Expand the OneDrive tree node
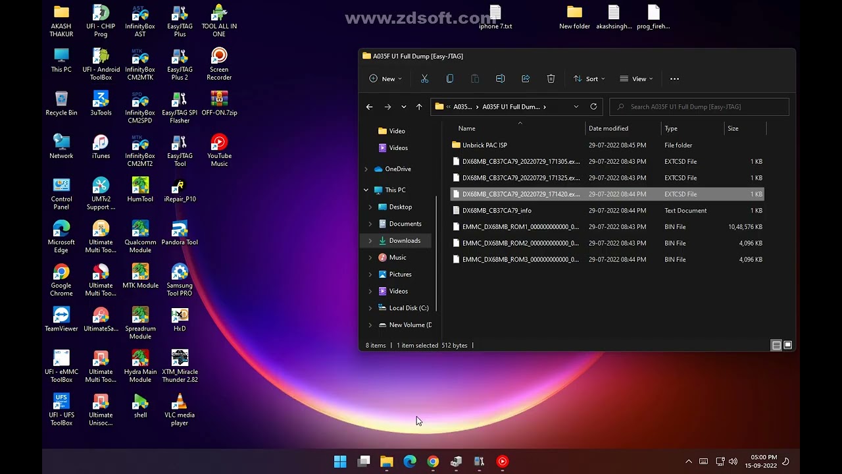 pyautogui.click(x=366, y=169)
